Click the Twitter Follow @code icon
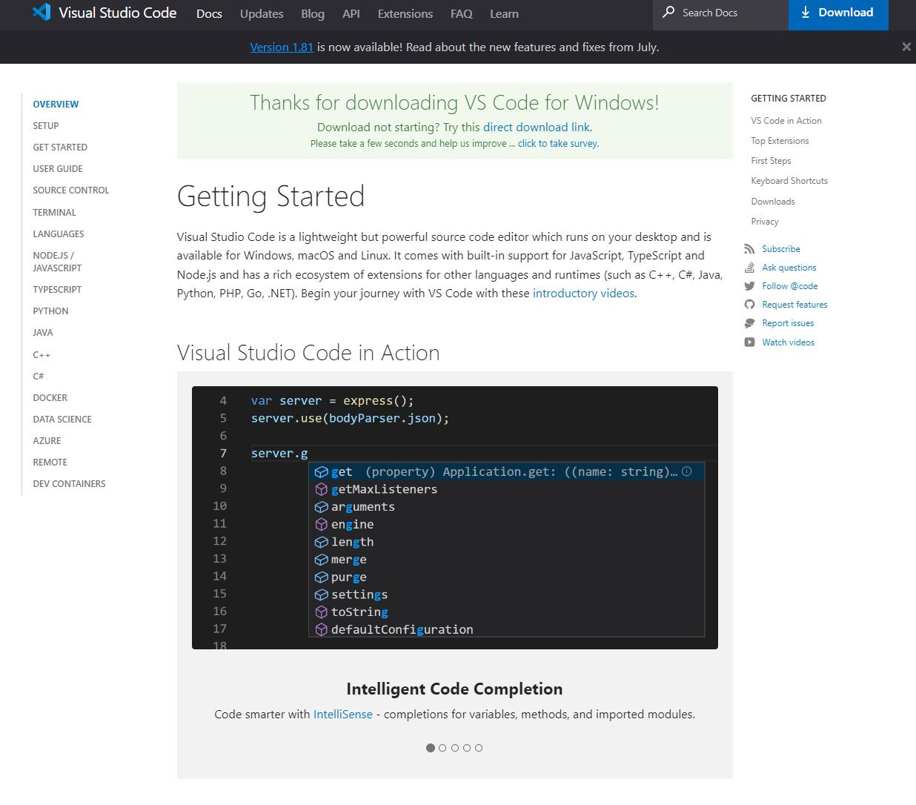The image size is (916, 805). (x=750, y=285)
